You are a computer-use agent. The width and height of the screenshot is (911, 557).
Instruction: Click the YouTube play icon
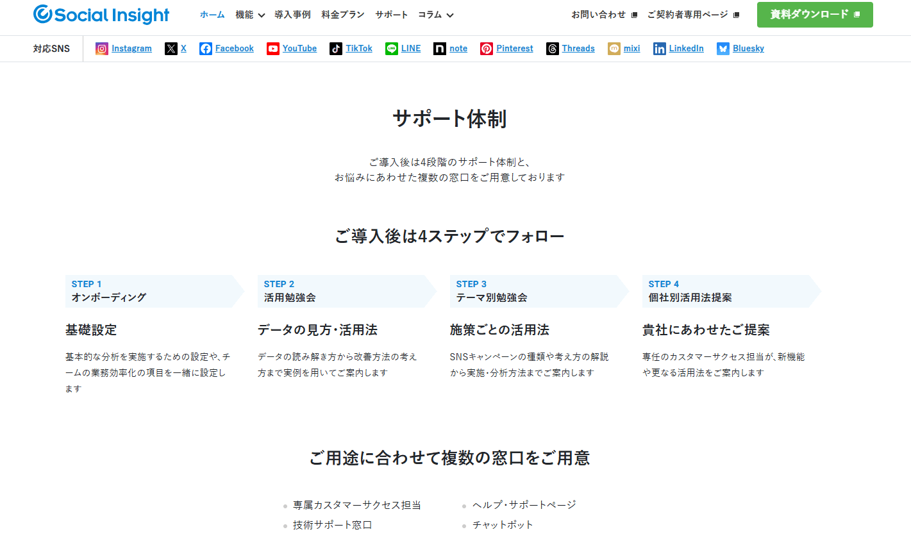pyautogui.click(x=273, y=49)
